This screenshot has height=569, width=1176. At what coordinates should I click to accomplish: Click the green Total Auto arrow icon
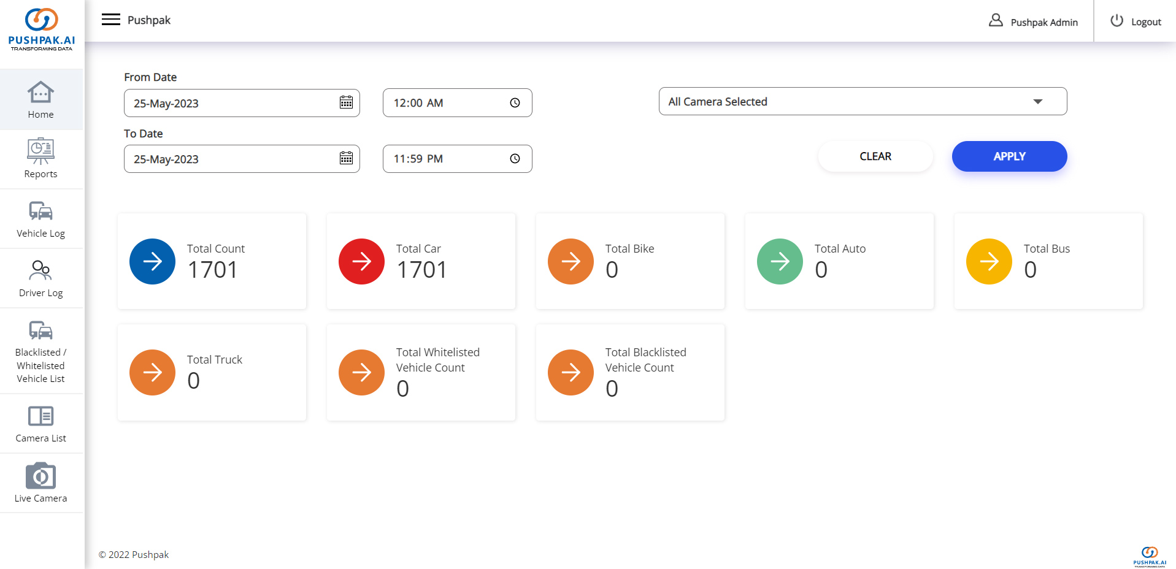pos(780,262)
